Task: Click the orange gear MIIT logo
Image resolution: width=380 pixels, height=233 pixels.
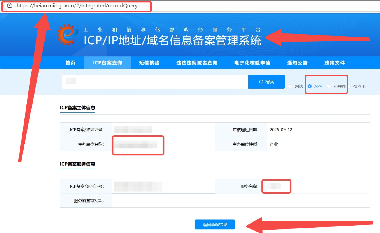Action: (67, 35)
